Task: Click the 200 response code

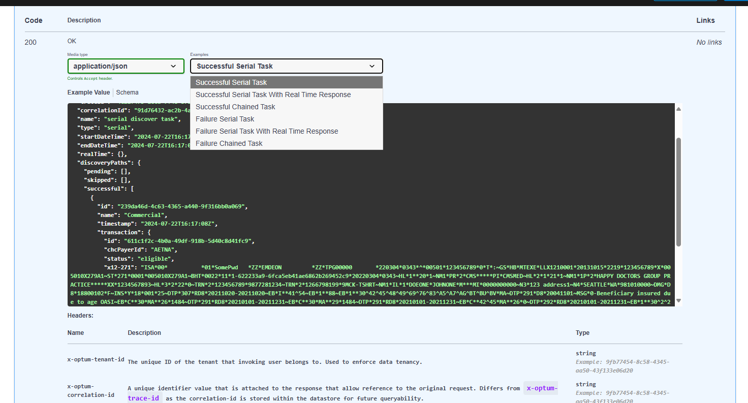Action: point(30,42)
